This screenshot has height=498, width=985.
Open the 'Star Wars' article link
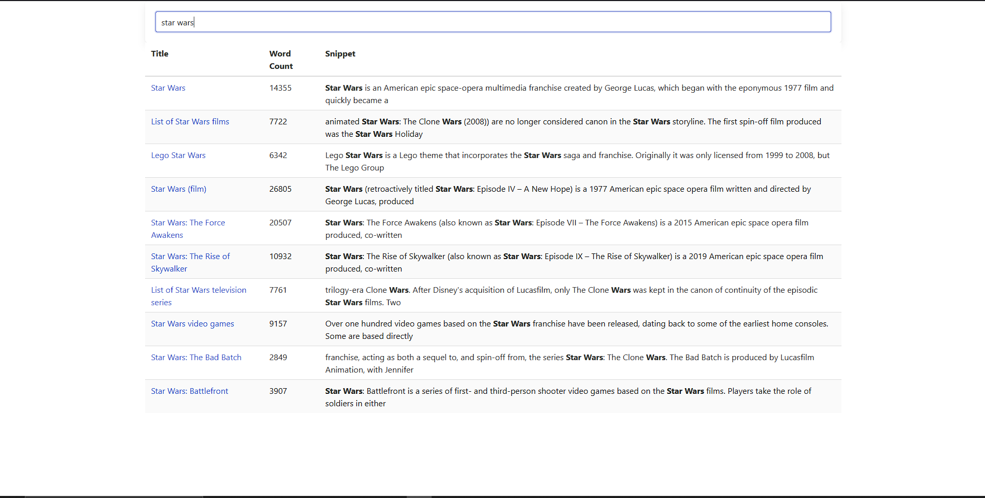[168, 88]
